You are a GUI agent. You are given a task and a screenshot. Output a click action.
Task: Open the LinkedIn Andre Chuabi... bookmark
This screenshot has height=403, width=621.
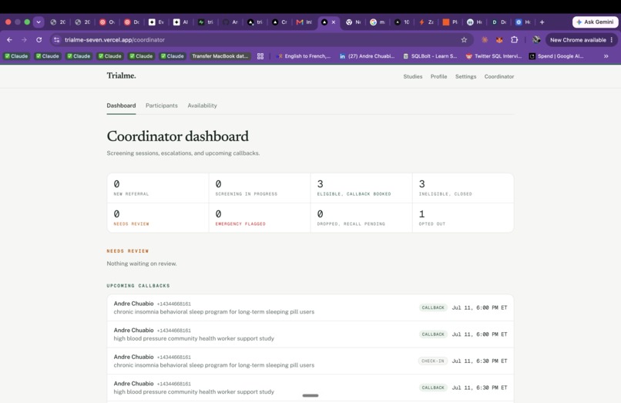pos(368,56)
